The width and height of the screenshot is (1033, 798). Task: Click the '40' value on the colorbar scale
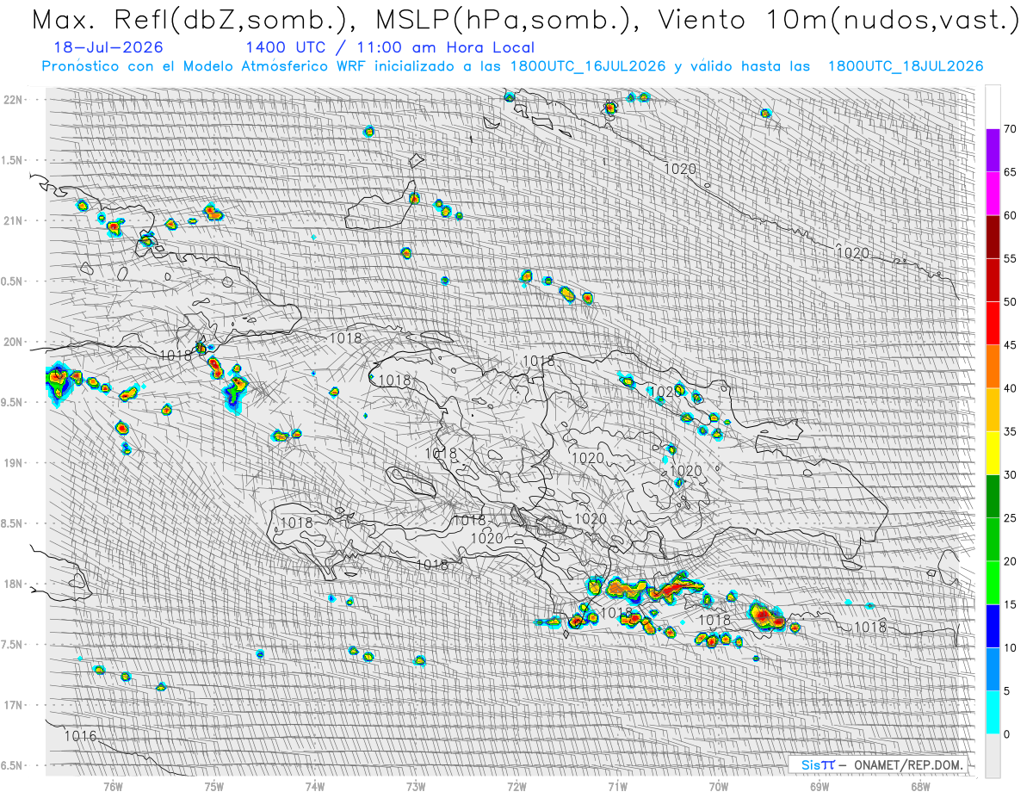click(x=1011, y=388)
